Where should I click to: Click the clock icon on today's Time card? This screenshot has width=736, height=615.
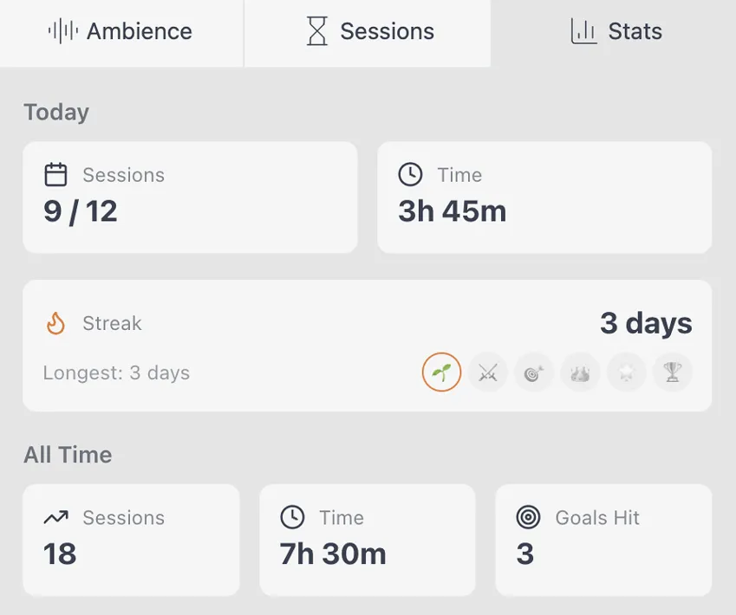[x=410, y=174]
